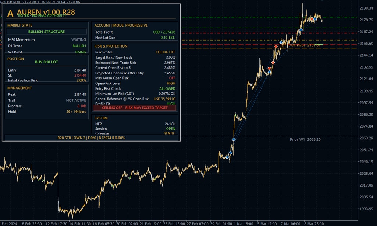Select the "AUREN v1.00 R28" panel title

pyautogui.click(x=46, y=12)
